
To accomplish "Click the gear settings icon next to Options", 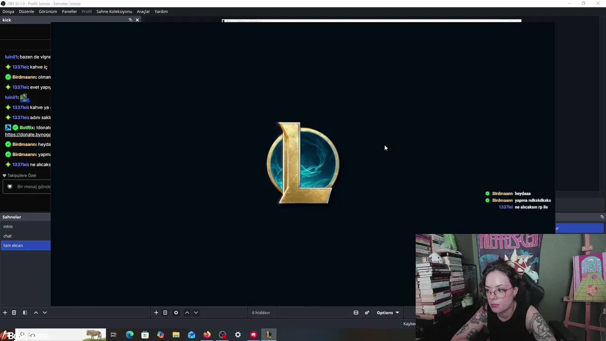I will [367, 313].
